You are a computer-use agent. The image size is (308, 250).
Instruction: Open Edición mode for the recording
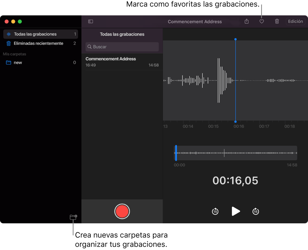tap(295, 21)
